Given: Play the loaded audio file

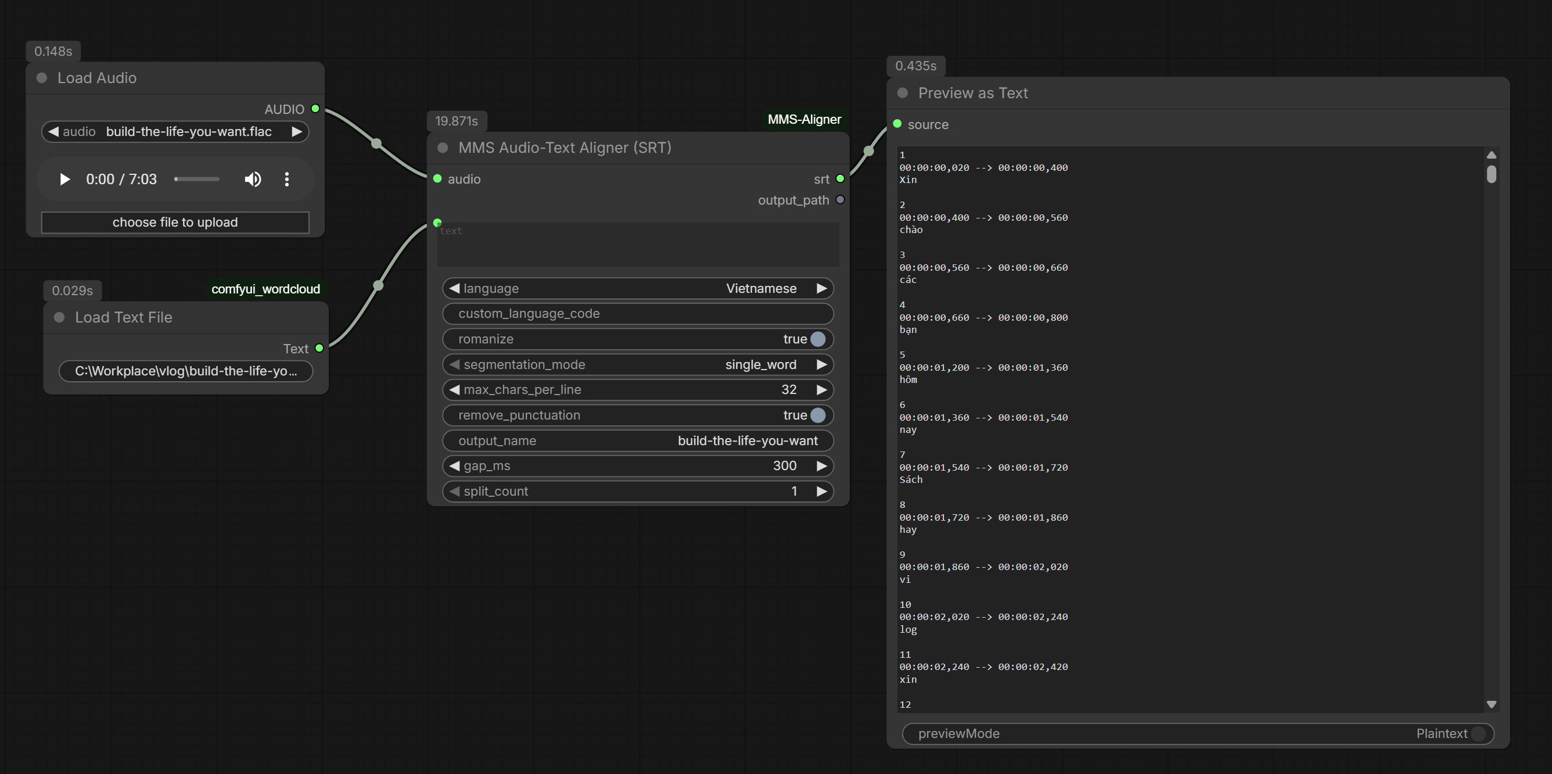Looking at the screenshot, I should (64, 179).
